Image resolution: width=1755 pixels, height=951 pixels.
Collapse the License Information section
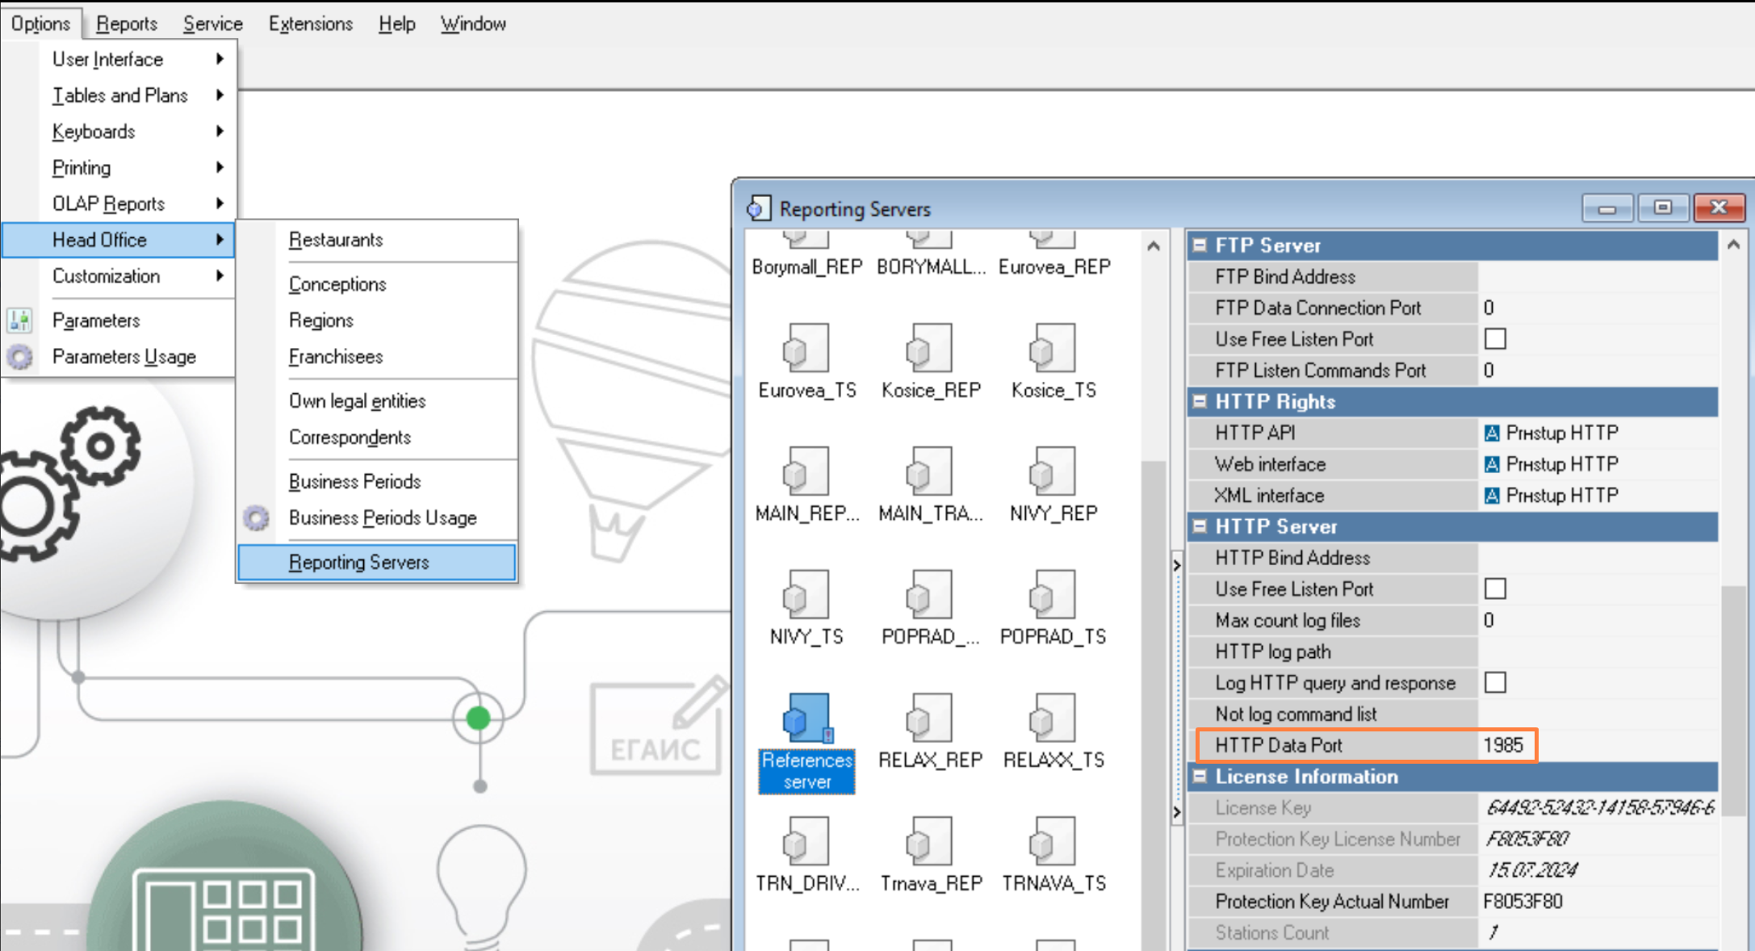1200,777
